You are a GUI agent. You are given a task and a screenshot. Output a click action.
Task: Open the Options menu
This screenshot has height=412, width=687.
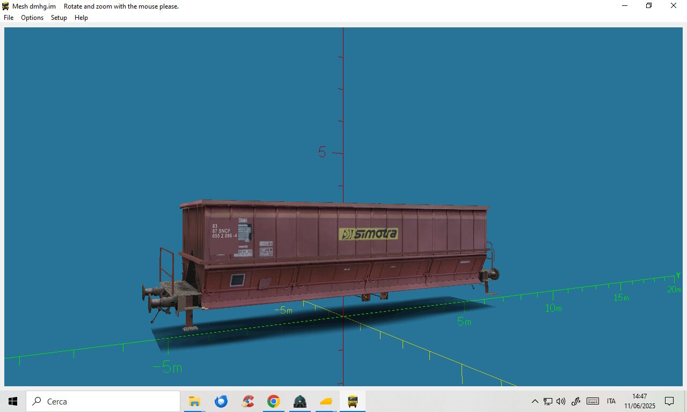point(32,18)
